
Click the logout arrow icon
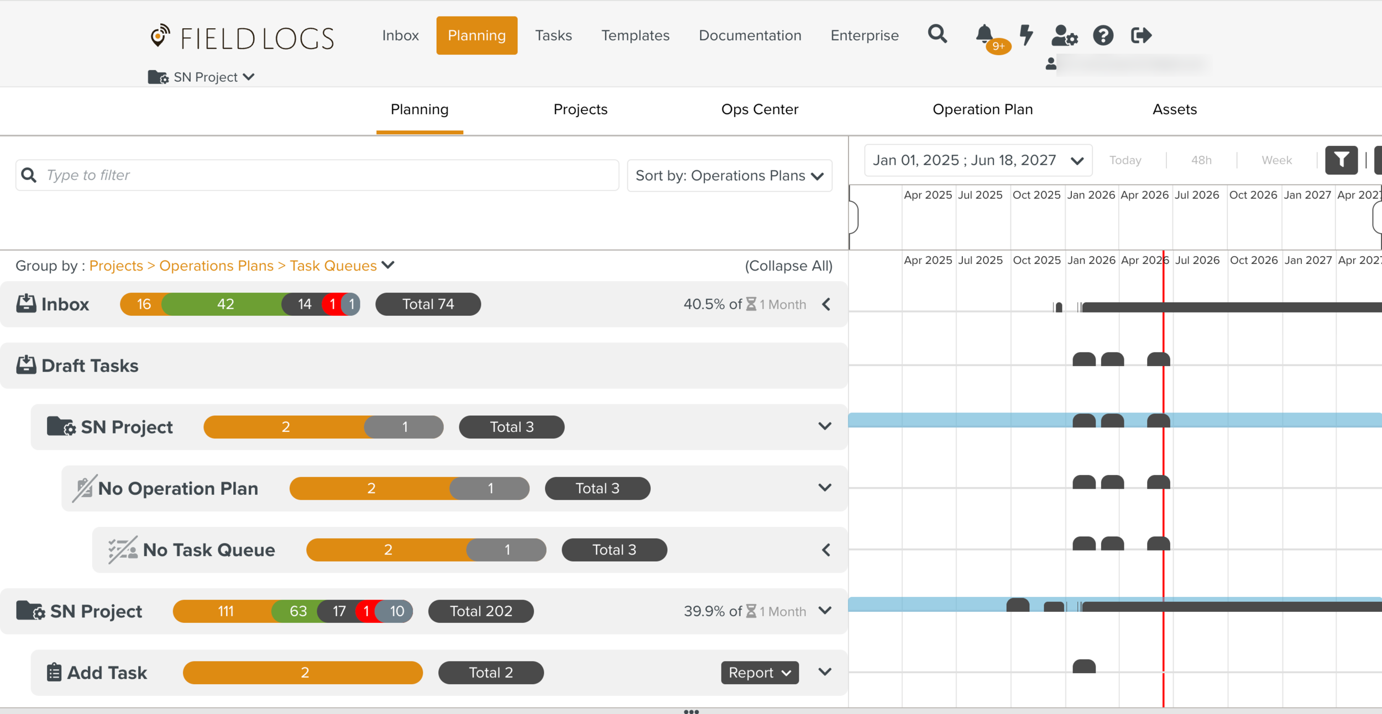pos(1141,35)
